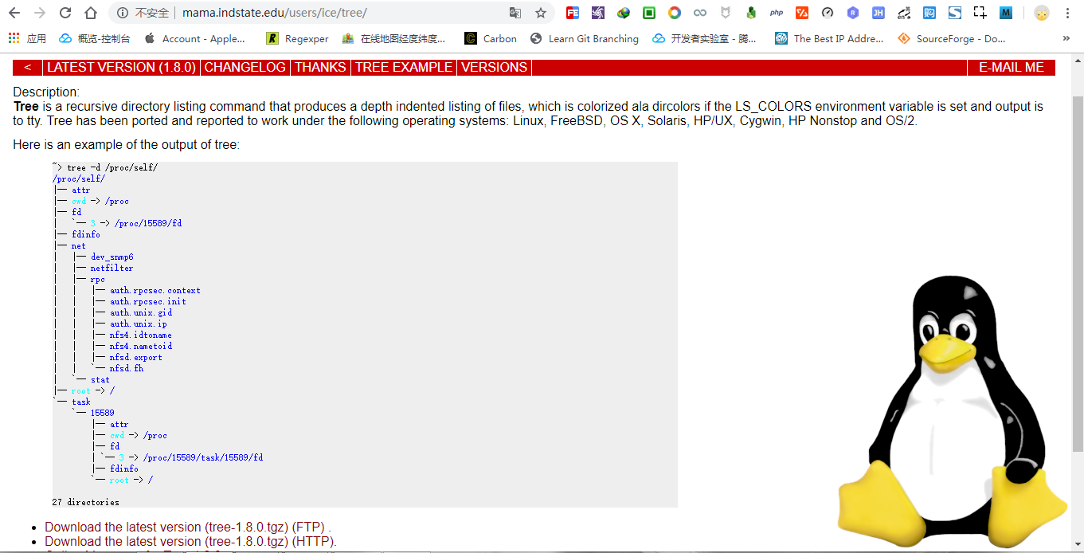Open the Carbon bookmark
1084x553 pixels.
(491, 38)
